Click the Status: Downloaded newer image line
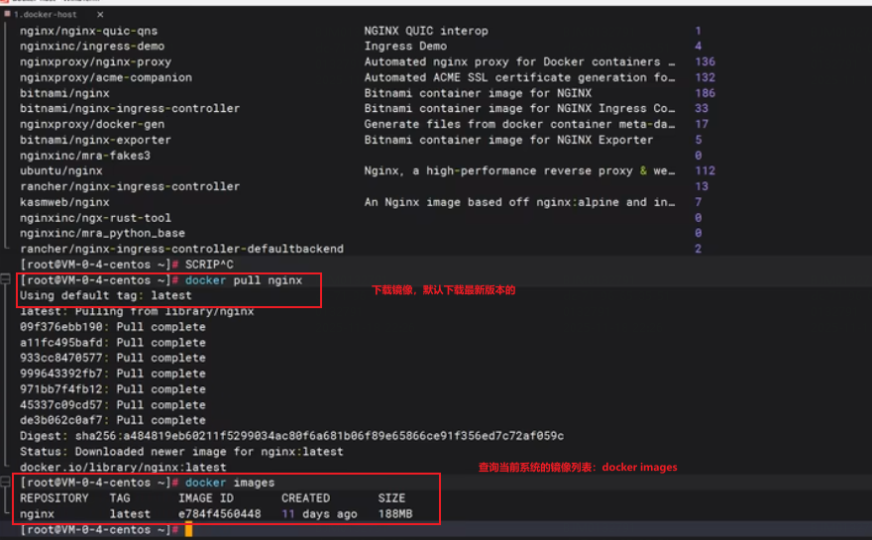Image resolution: width=872 pixels, height=540 pixels. pyautogui.click(x=182, y=452)
